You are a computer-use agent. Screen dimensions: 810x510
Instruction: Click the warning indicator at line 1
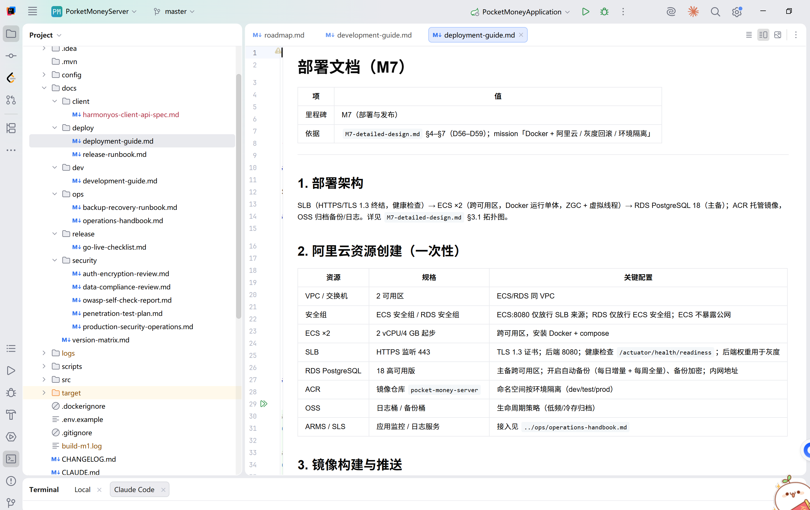coord(278,51)
